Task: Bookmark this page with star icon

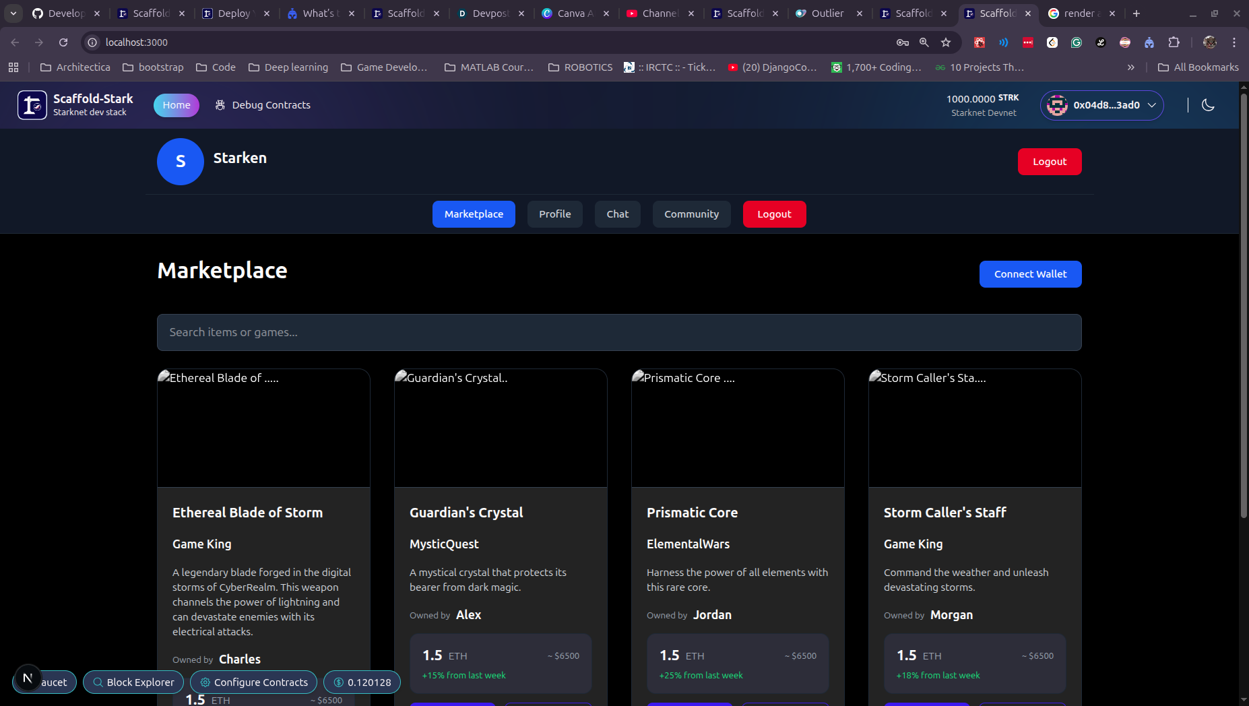Action: [x=946, y=42]
